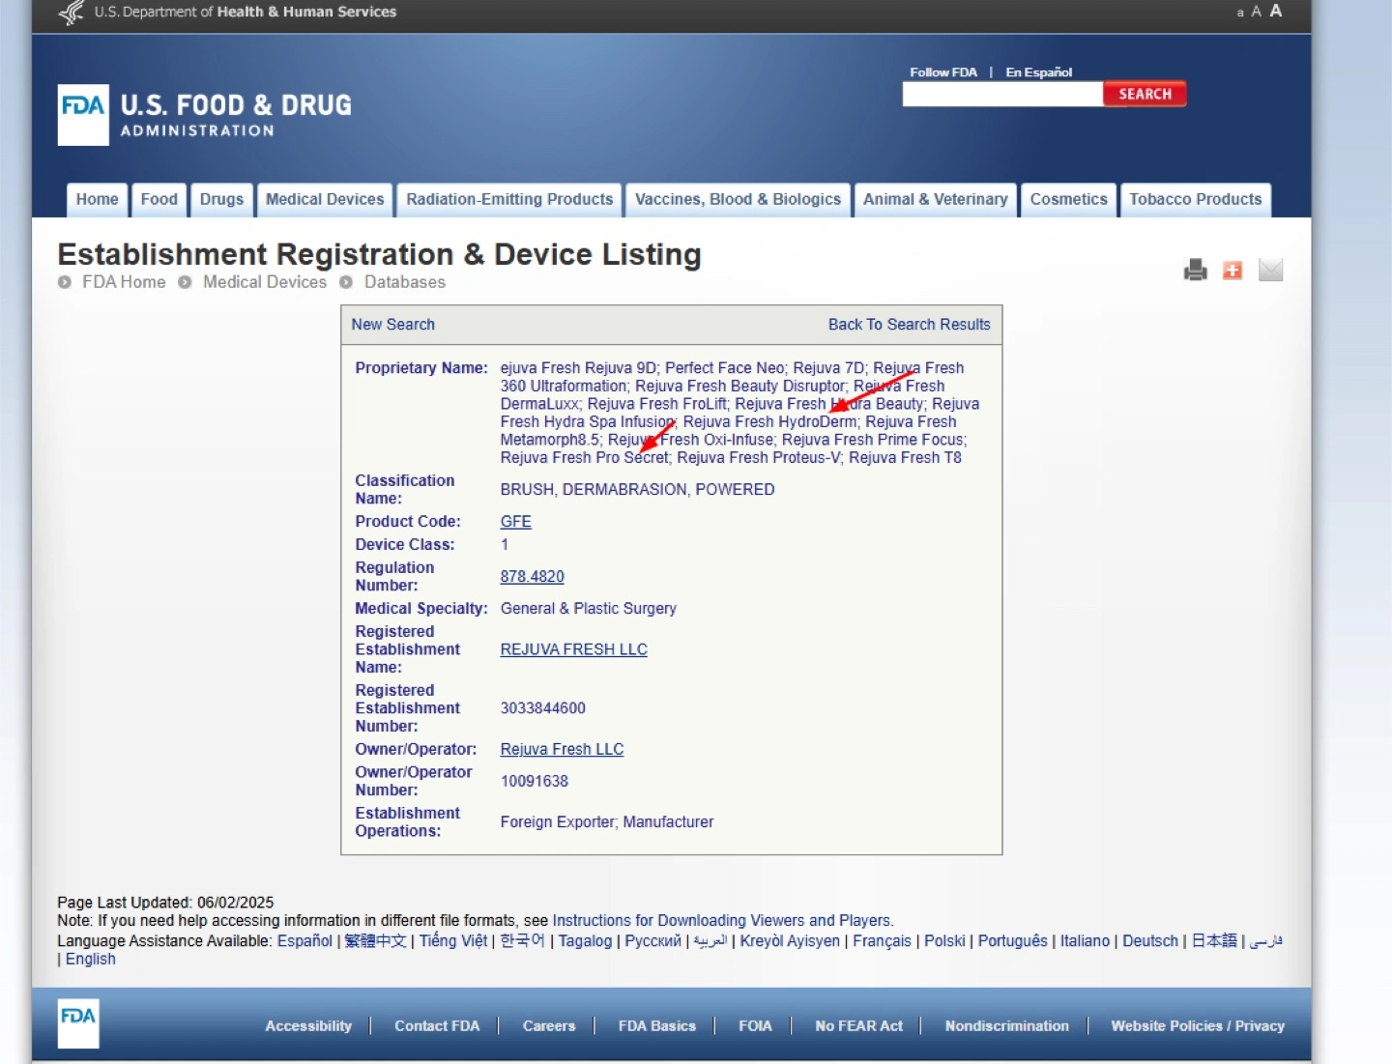
Task: Select 繁體中文 language link
Action: click(x=375, y=941)
